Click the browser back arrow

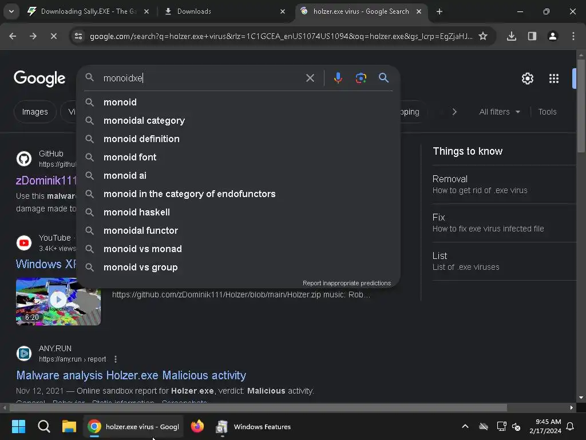[x=13, y=36]
